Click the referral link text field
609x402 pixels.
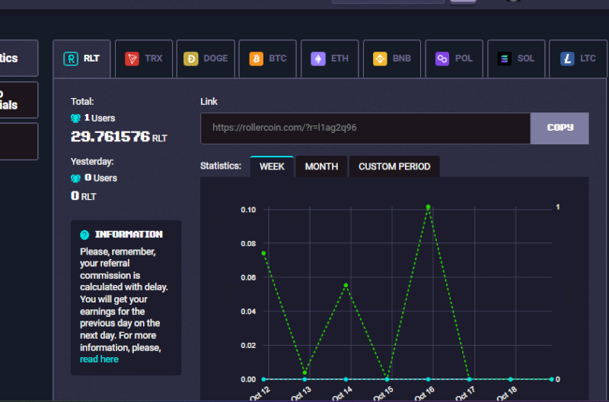(x=365, y=128)
